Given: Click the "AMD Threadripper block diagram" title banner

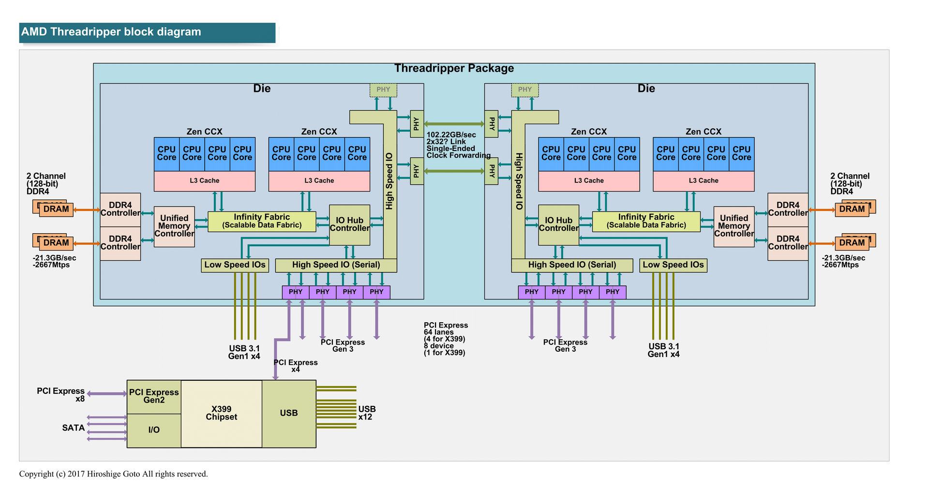Looking at the screenshot, I should (147, 32).
